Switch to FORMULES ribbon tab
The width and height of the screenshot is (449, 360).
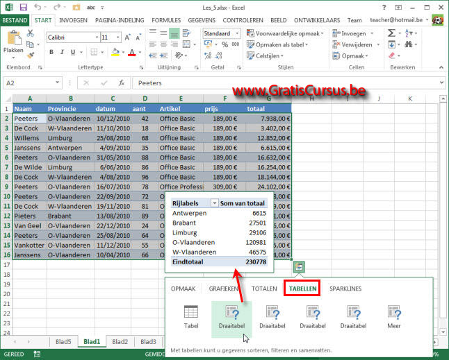pos(166,20)
